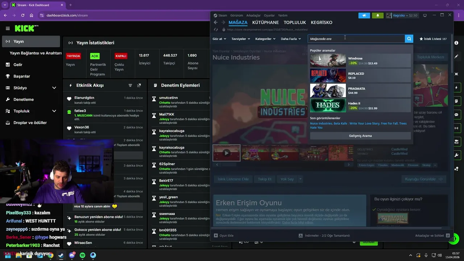464x261 pixels.
Task: Open the MAĞAZA tab in Steam
Action: pyautogui.click(x=238, y=22)
